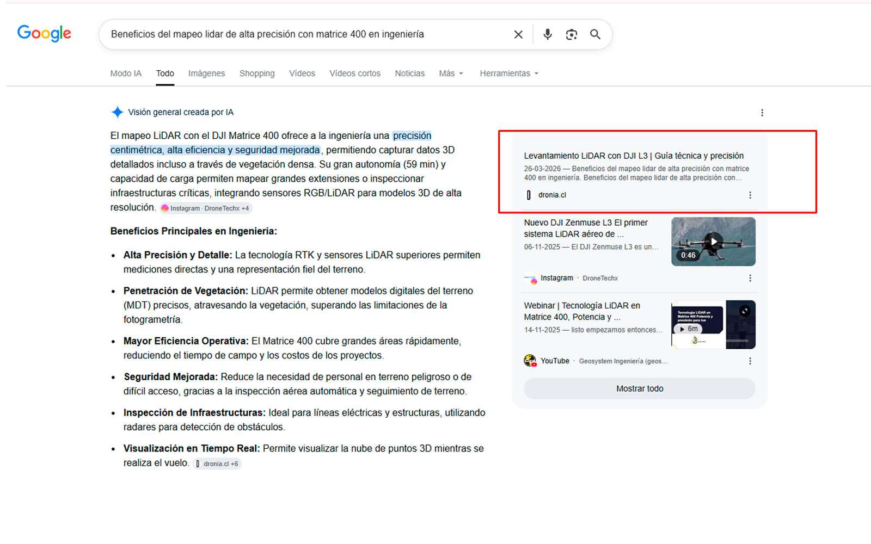Open options menu for dronia.cl source card
The width and height of the screenshot is (871, 544).
750,195
